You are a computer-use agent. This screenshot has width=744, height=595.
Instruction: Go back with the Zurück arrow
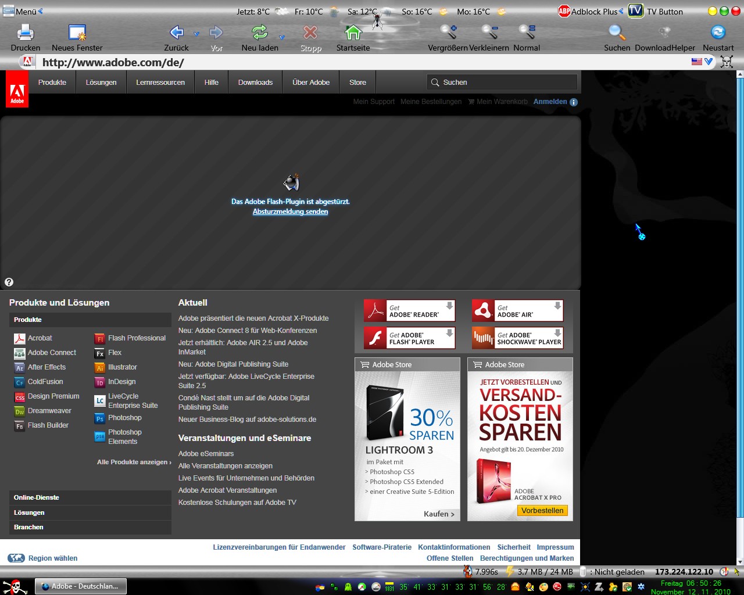pos(177,32)
